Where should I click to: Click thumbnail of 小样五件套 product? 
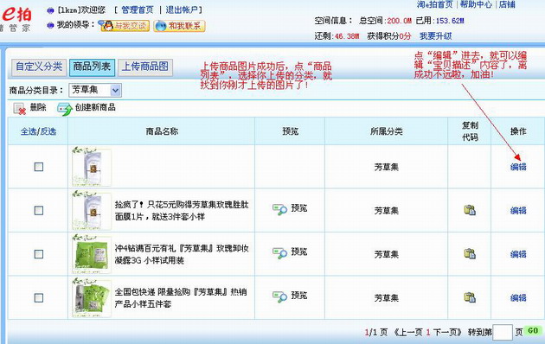click(x=92, y=298)
